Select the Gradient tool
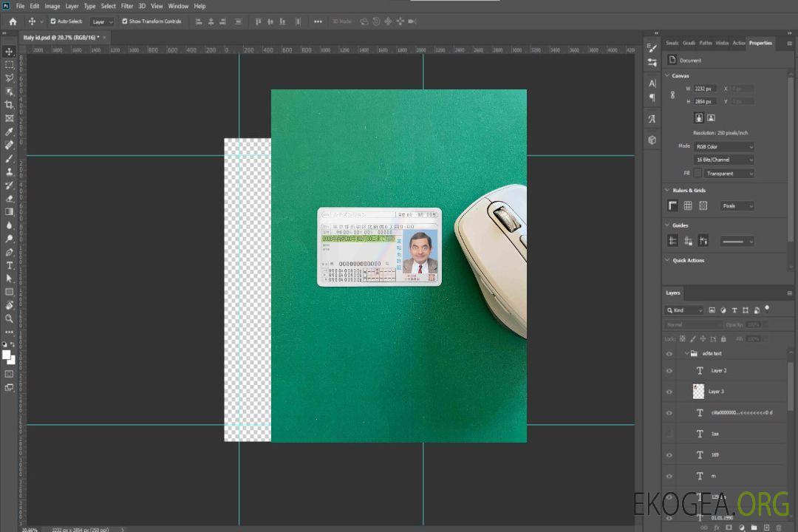Screen dimensions: 798x532 pyautogui.click(x=9, y=212)
